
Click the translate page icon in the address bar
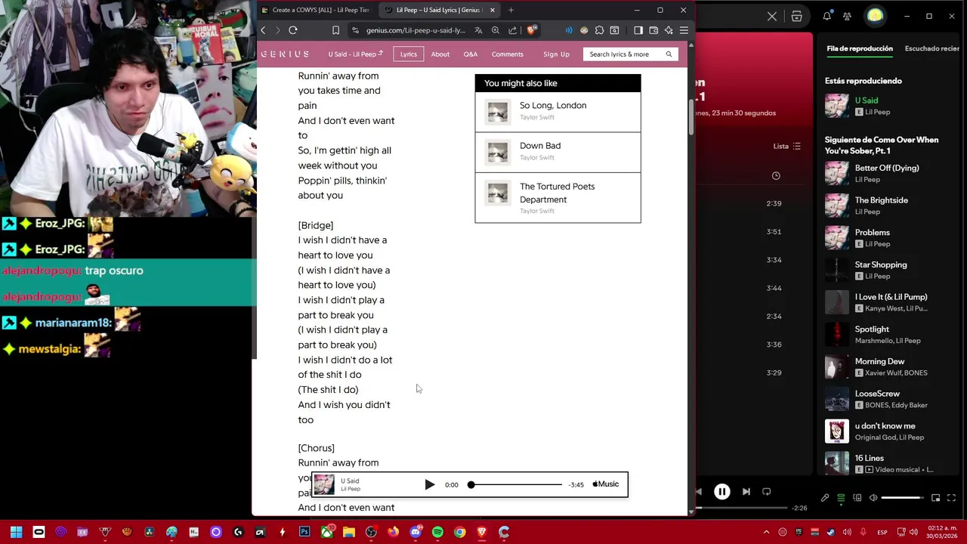(478, 30)
